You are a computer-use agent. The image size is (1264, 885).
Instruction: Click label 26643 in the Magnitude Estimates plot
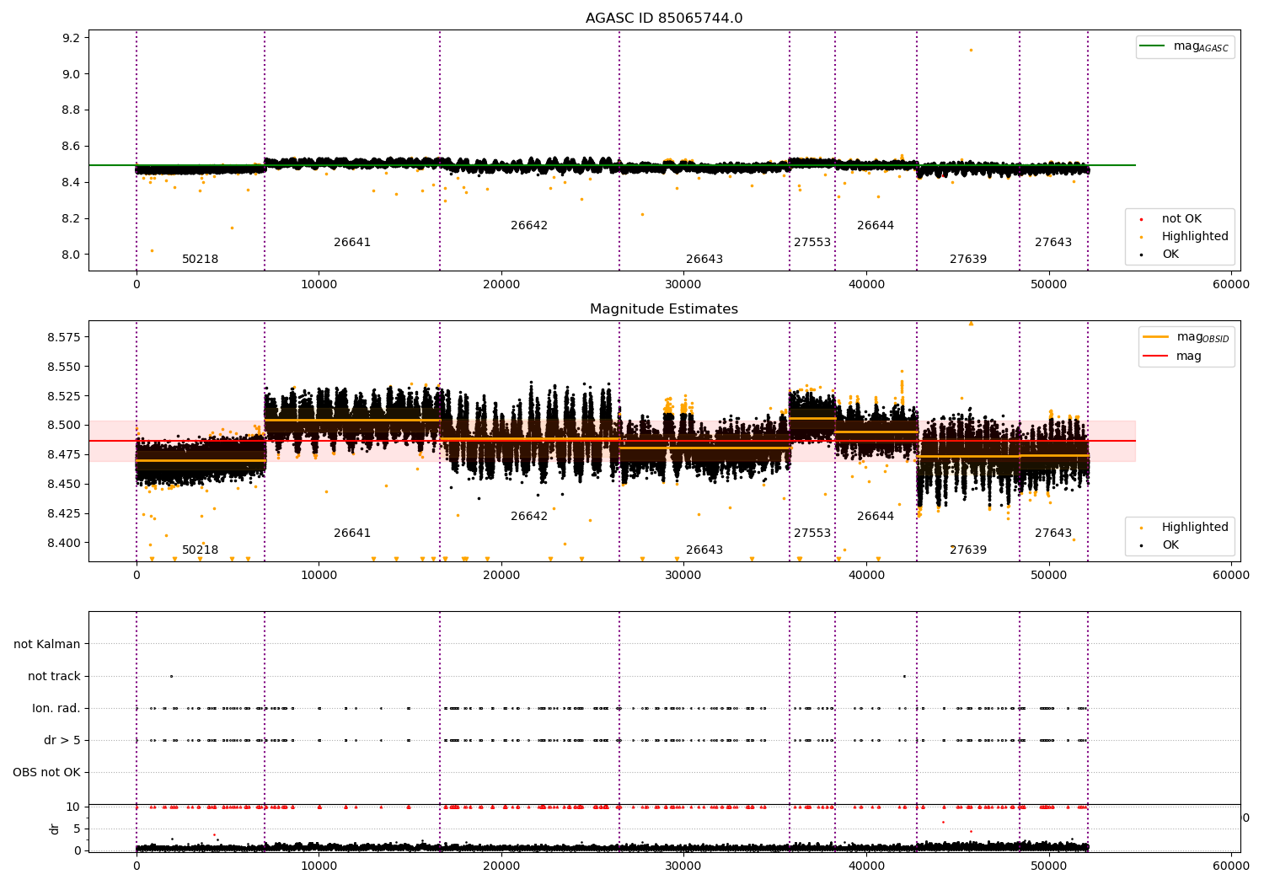click(704, 550)
